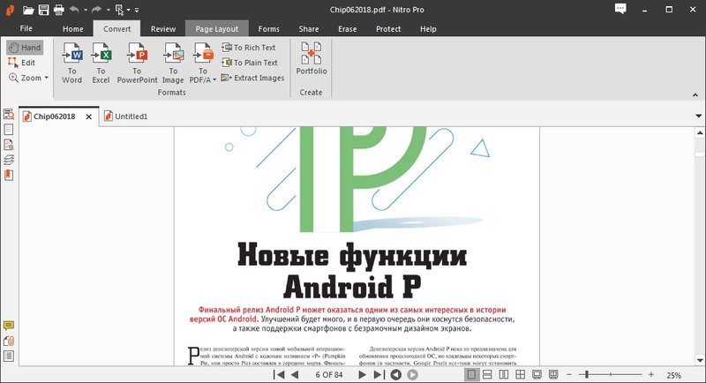The height and width of the screenshot is (383, 706).
Task: Open the Layers pane in sidebar
Action: pos(9,160)
